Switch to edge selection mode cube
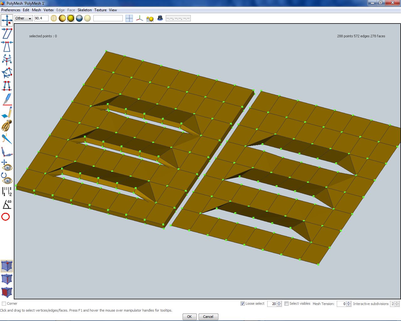Screen dimensions: 401x321 pyautogui.click(x=7, y=279)
